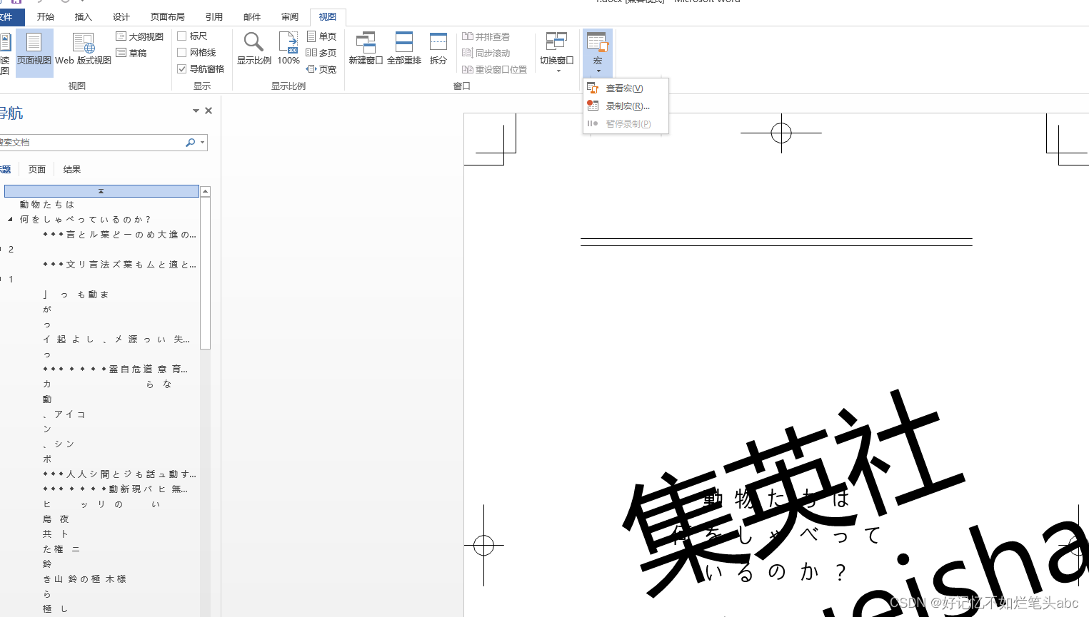
Task: Switch to Page View (页面视图) mode
Action: pyautogui.click(x=34, y=51)
